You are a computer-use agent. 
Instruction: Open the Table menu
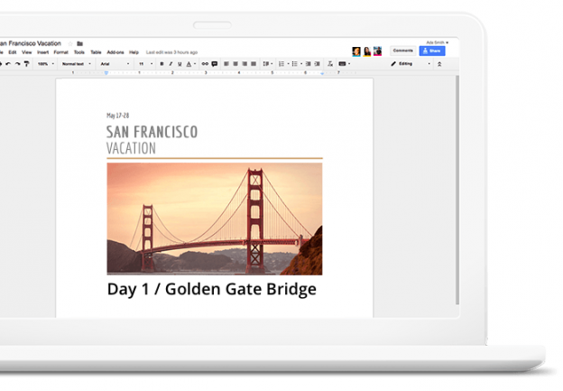96,52
